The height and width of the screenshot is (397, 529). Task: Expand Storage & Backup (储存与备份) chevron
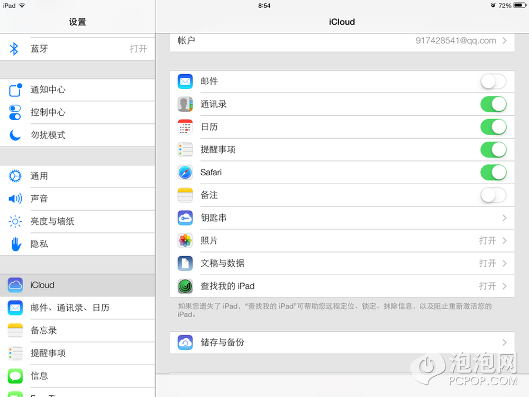(505, 342)
